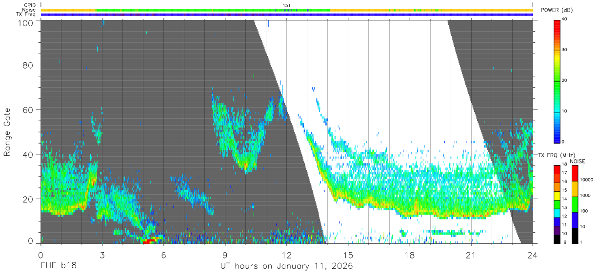
Task: Click the 1 label on the NOISE scale
Action: point(580,242)
